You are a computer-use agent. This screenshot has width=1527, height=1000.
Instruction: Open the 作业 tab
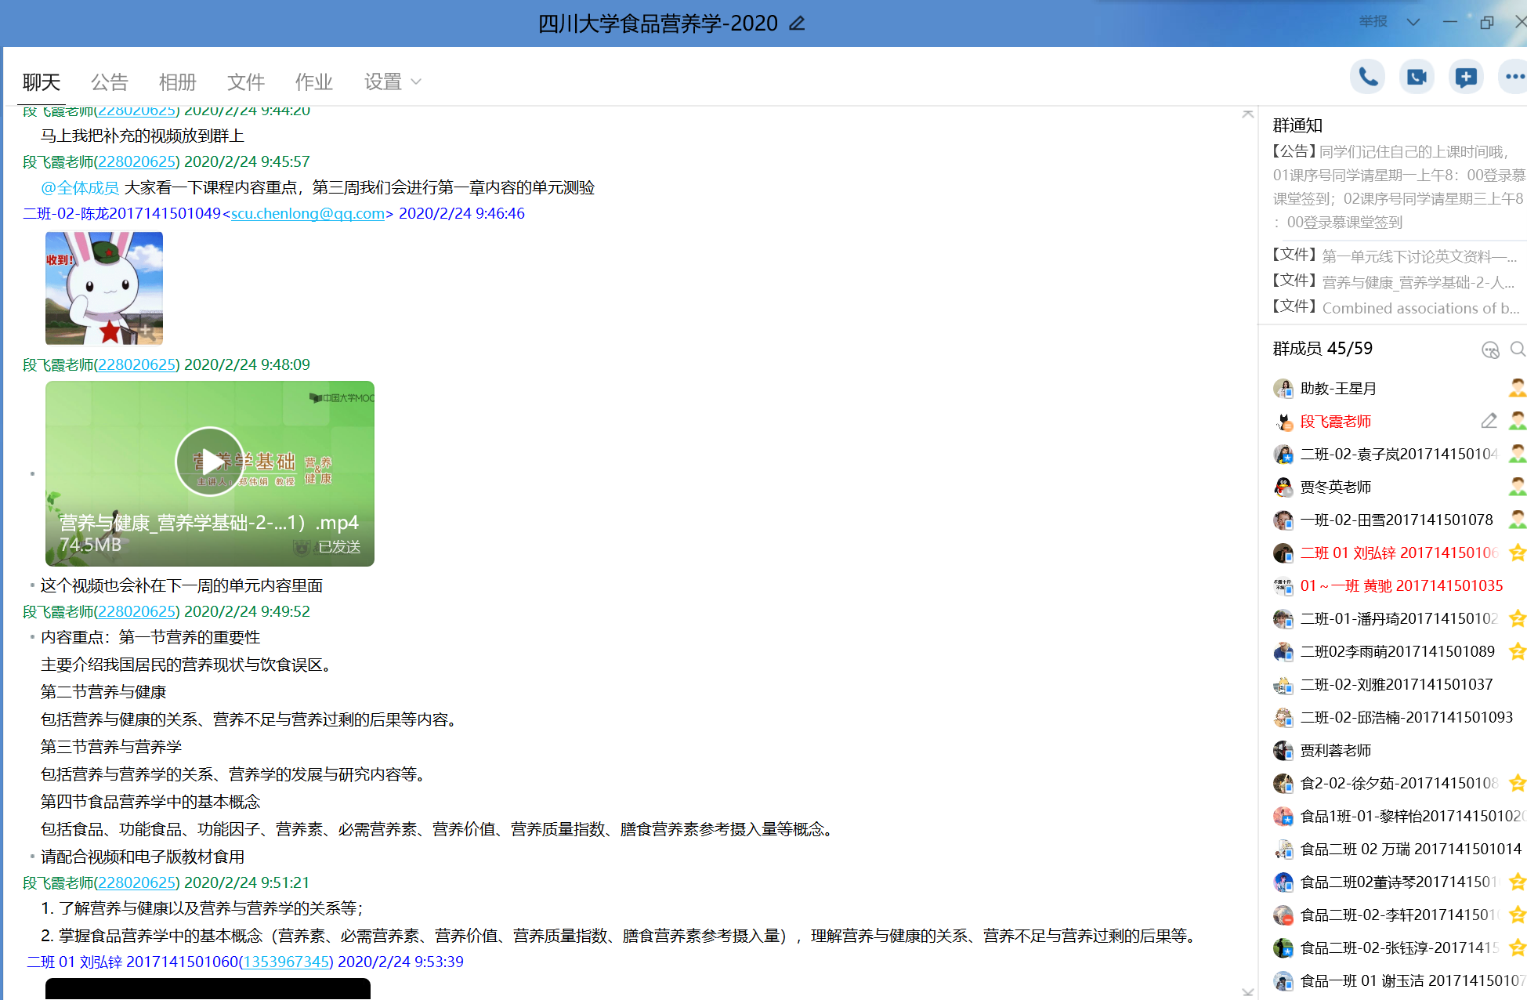(x=313, y=82)
